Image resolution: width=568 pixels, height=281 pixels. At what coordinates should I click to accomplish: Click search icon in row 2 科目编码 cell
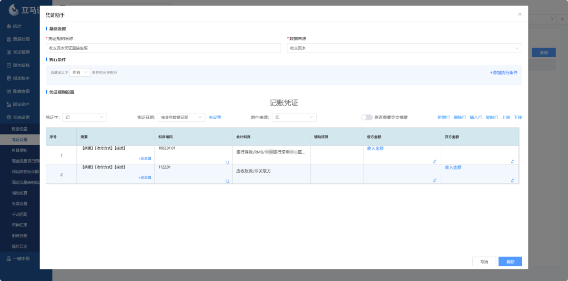pos(227,181)
